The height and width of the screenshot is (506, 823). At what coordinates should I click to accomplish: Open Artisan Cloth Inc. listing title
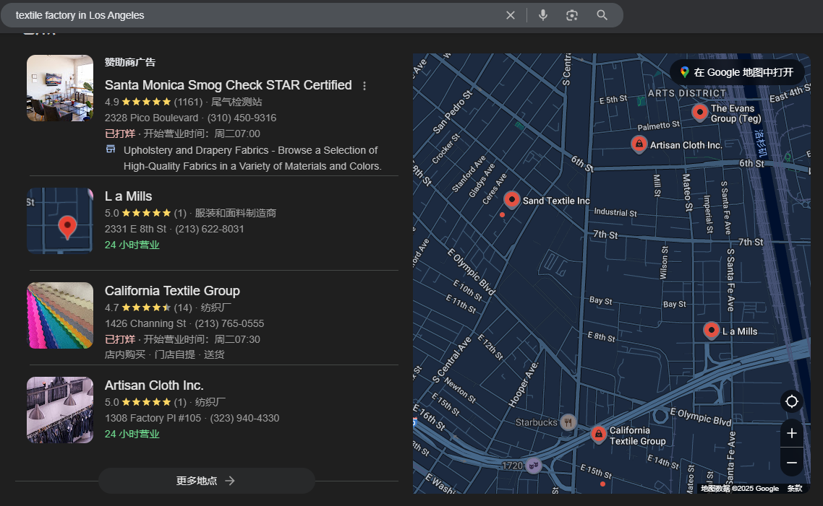154,385
